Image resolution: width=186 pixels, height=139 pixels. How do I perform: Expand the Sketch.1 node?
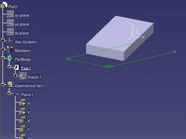pyautogui.click(x=16, y=76)
